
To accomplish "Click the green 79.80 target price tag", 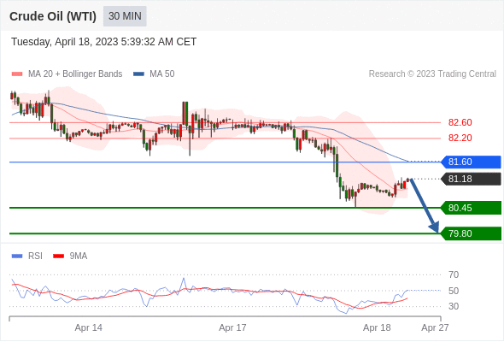I will pos(471,233).
